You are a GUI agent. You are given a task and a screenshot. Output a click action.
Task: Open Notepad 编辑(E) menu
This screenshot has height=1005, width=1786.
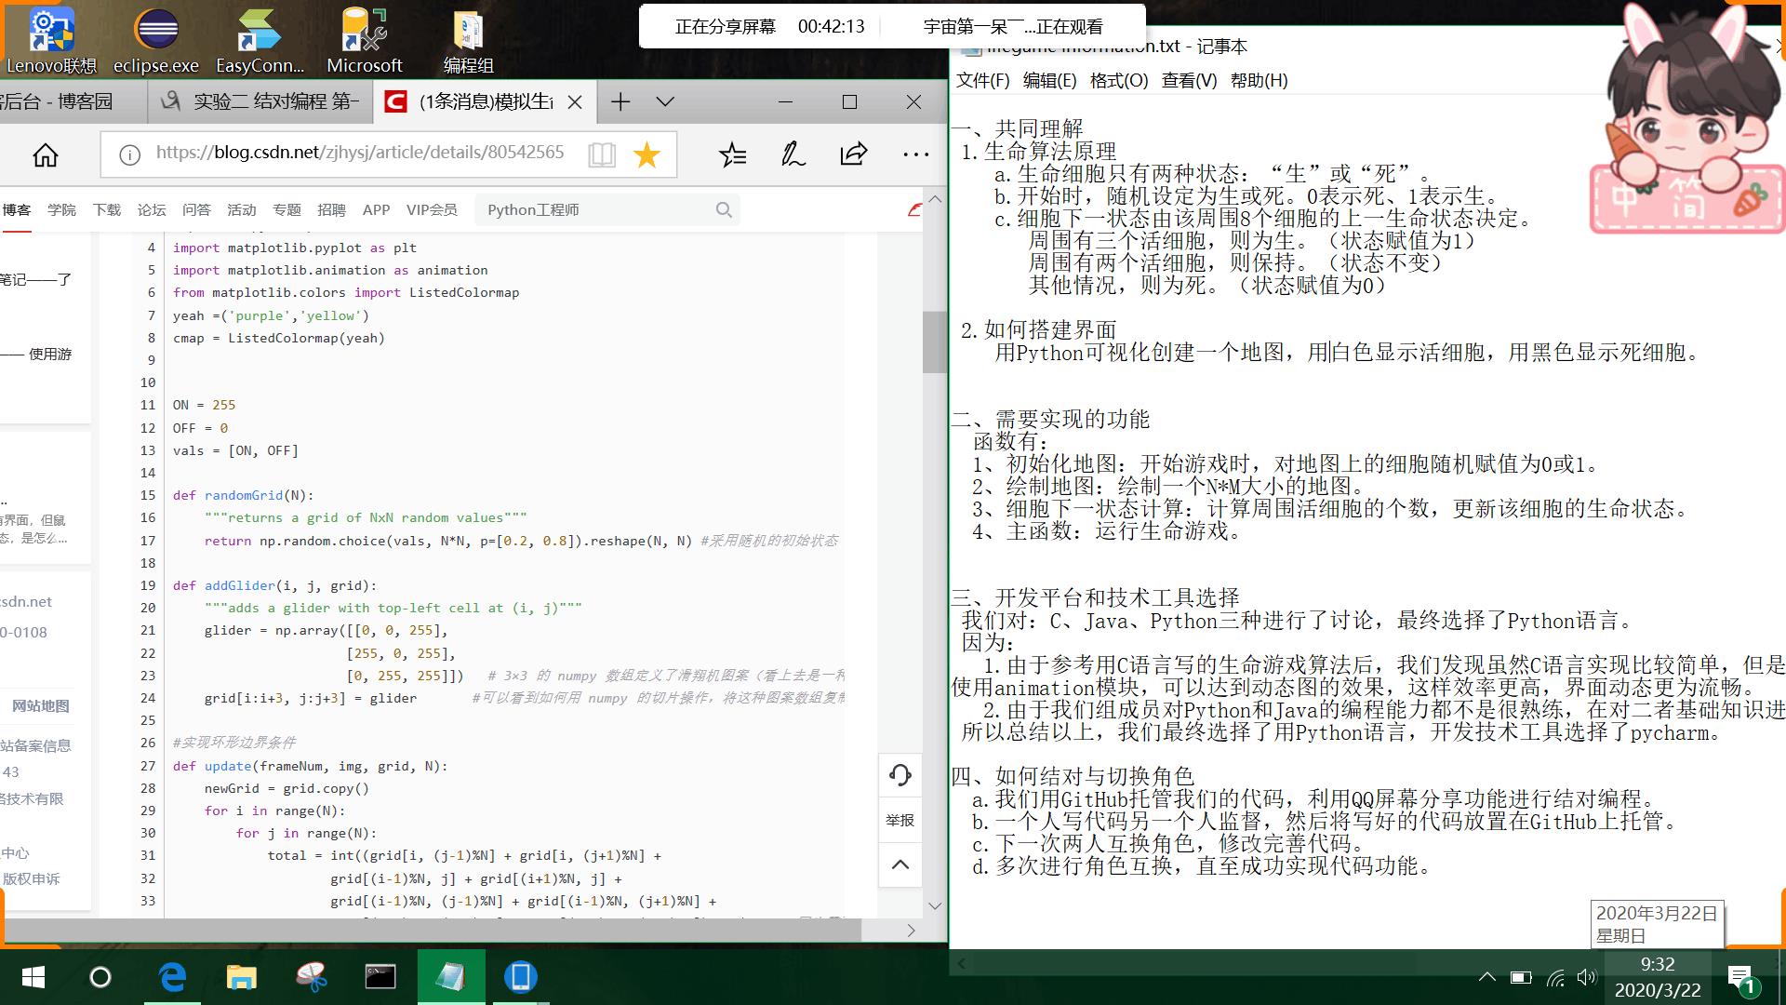point(1049,81)
